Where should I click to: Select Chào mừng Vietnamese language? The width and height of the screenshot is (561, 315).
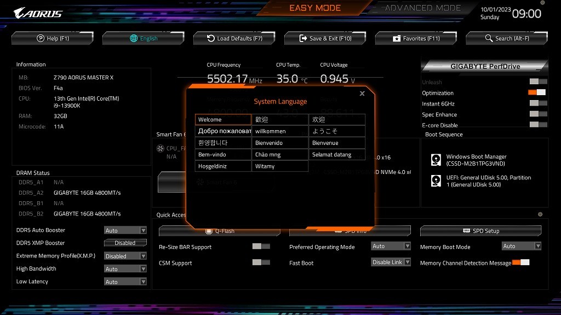coord(280,155)
